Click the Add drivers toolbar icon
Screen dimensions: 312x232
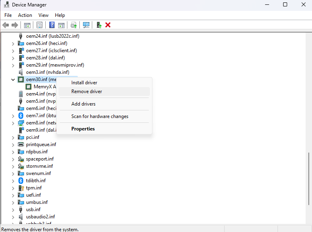99,25
